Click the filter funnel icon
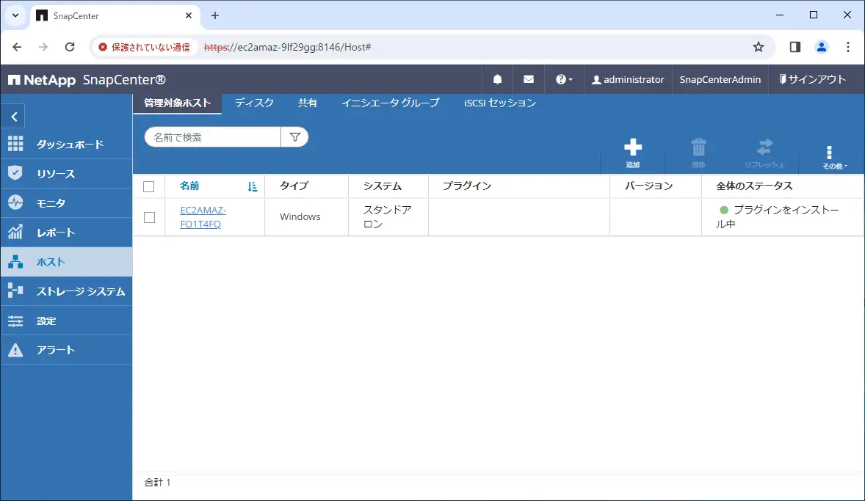865x501 pixels. (294, 137)
